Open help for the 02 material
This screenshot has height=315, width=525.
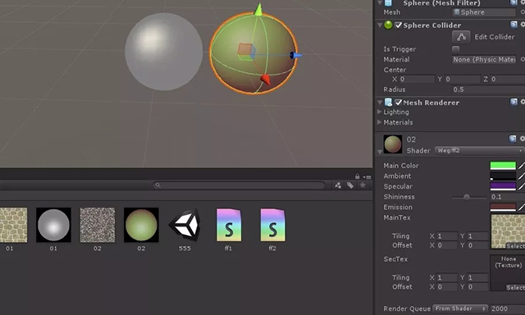[513, 139]
